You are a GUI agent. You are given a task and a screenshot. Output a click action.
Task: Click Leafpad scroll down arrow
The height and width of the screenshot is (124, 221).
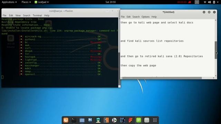(216, 76)
